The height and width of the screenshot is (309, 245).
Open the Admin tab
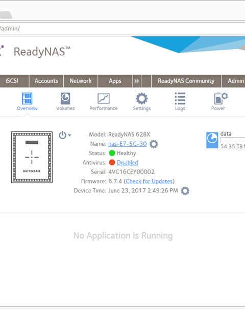(x=234, y=81)
